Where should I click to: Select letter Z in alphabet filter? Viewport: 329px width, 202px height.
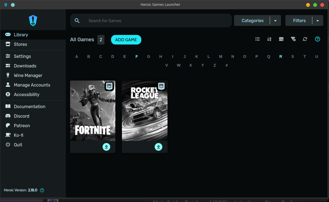click(215, 65)
